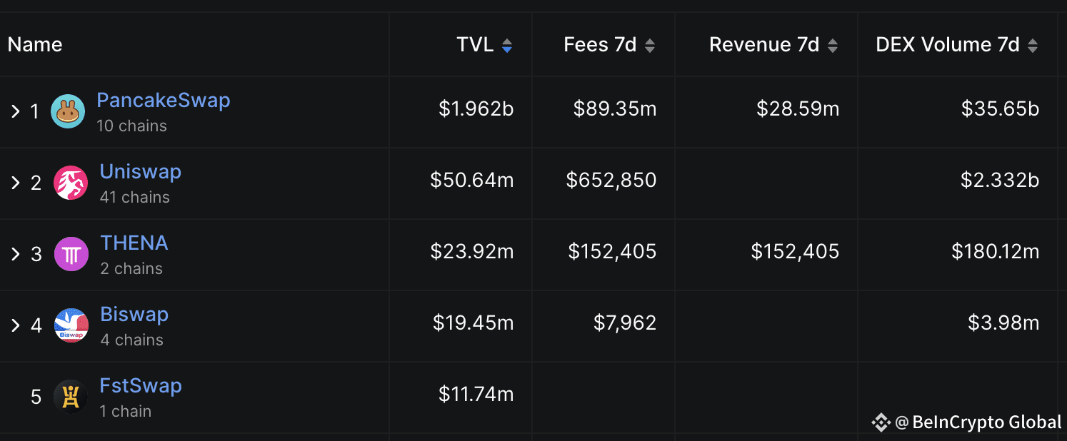Image resolution: width=1067 pixels, height=441 pixels.
Task: Click the PancakeSwap bunny logo icon
Action: [x=68, y=111]
